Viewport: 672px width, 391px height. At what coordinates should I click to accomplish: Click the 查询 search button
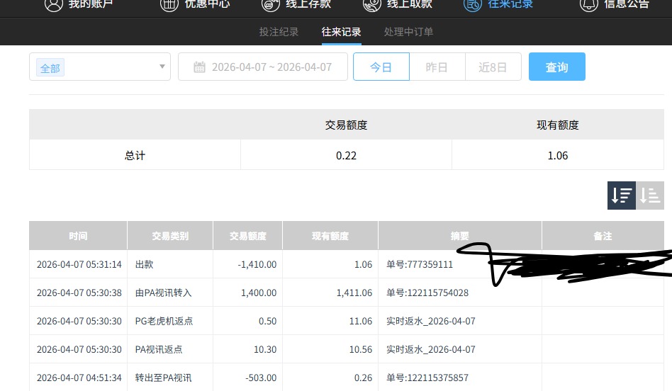click(x=556, y=67)
